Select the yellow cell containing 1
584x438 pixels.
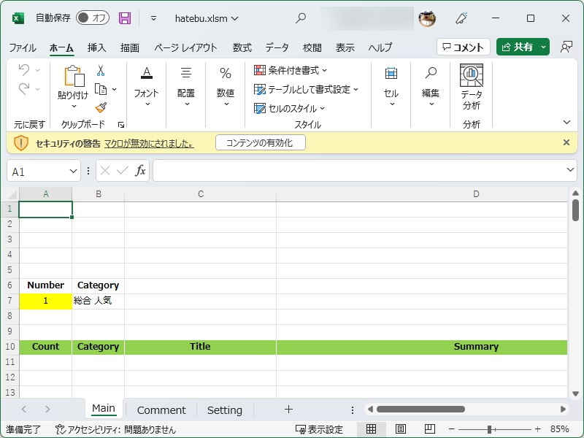tap(45, 300)
